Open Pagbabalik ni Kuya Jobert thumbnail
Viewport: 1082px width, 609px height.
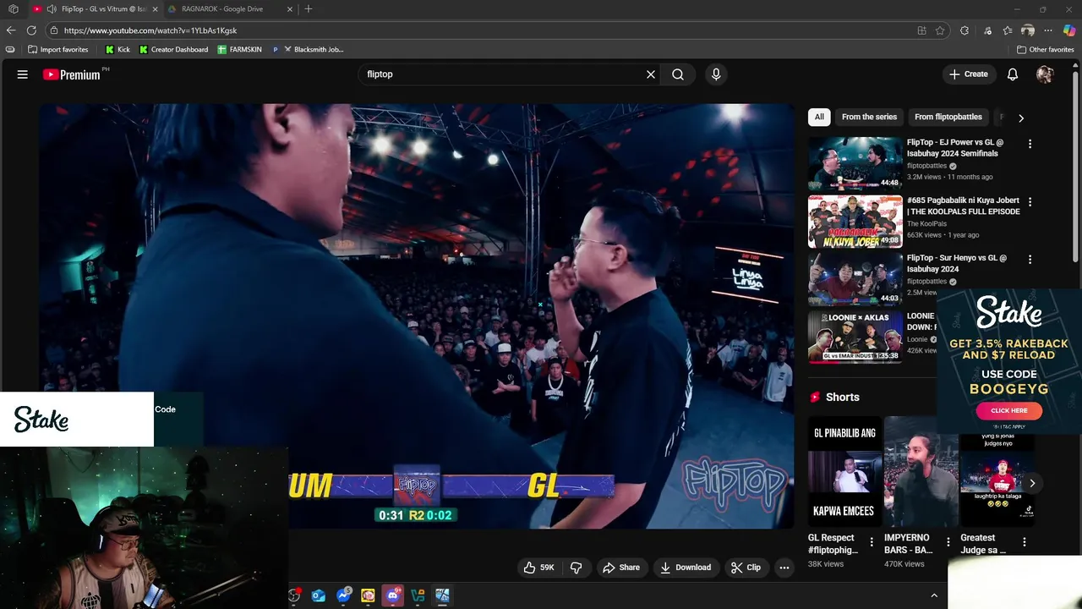(855, 222)
